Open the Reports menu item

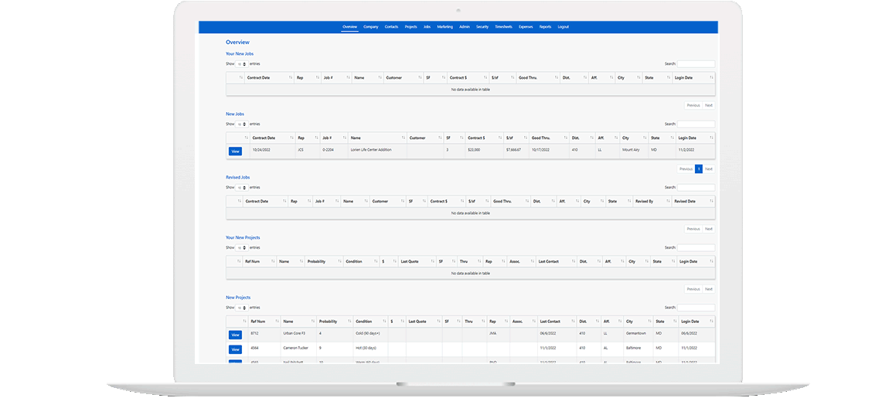click(546, 26)
